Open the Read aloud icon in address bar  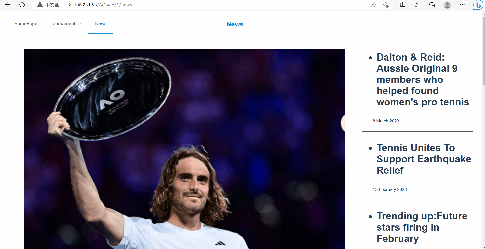(374, 5)
